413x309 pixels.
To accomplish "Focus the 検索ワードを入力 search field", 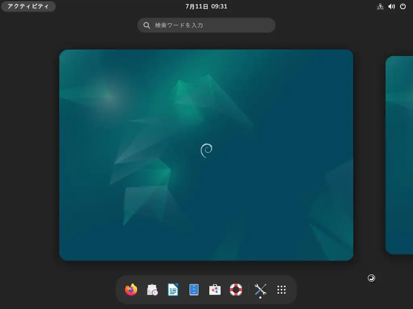I will click(x=206, y=25).
